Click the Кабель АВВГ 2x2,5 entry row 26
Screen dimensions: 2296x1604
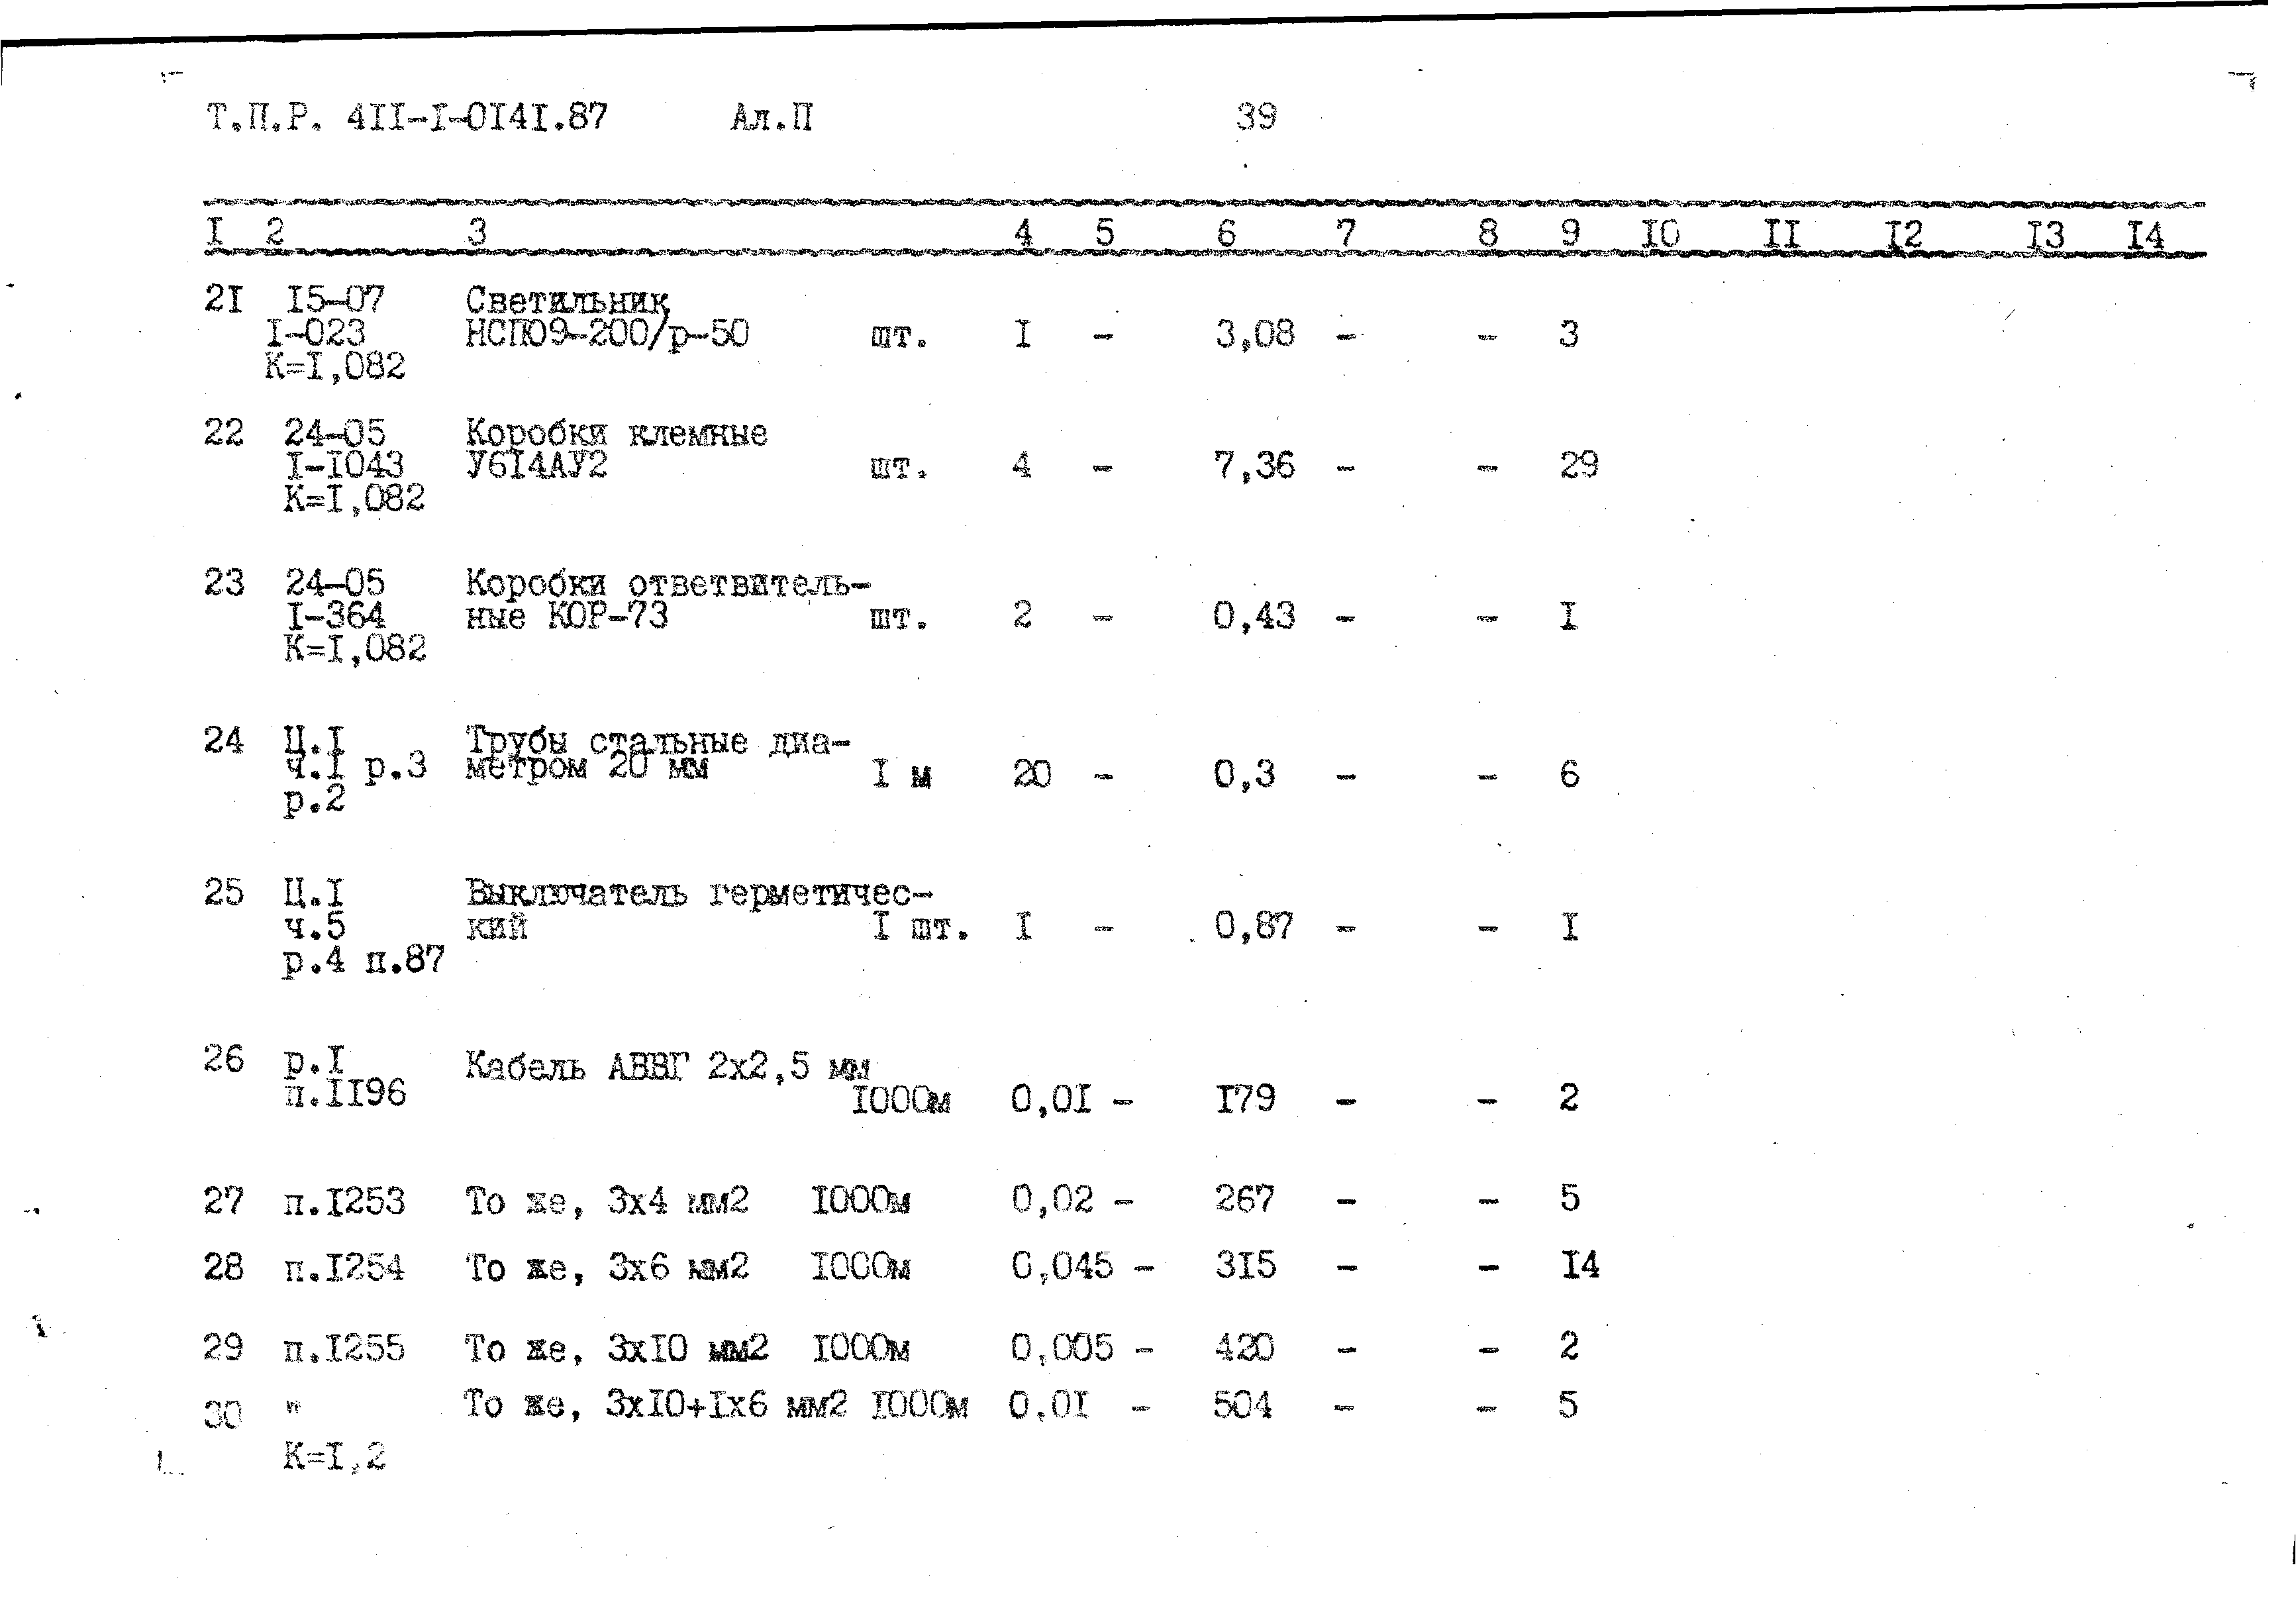tap(698, 1047)
